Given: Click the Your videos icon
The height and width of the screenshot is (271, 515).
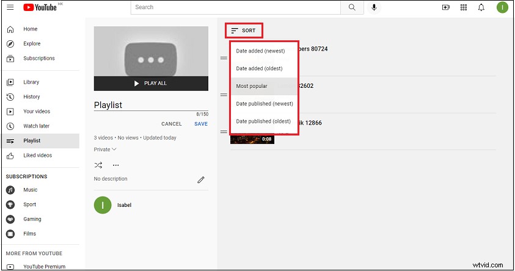Looking at the screenshot, I should pyautogui.click(x=10, y=112).
